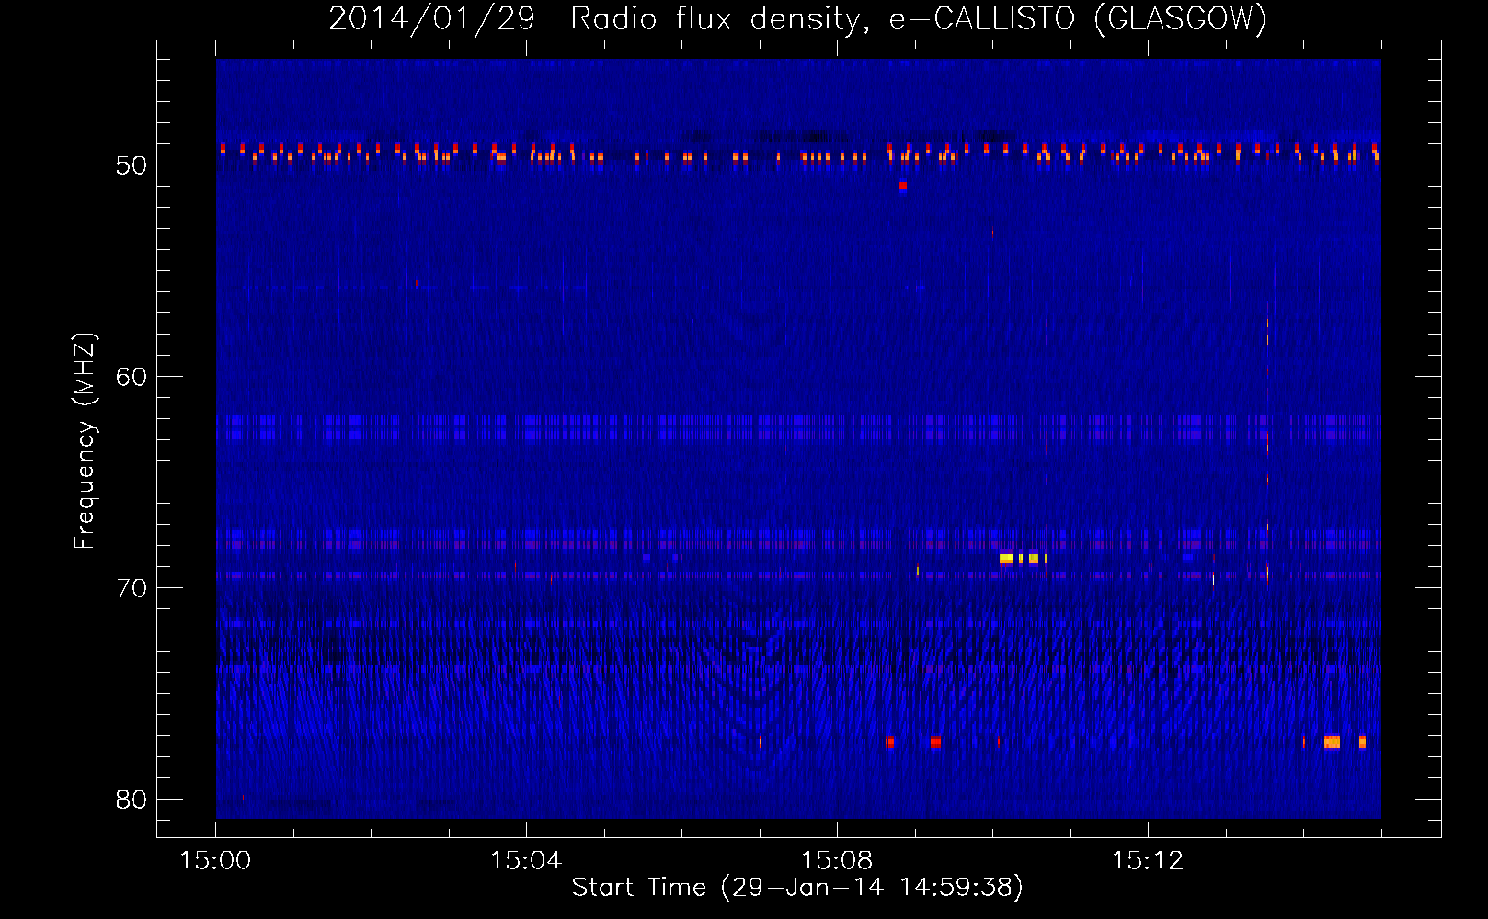Screen dimensions: 1488x919
Task: Select the 'Frequency (MHZ)' y-axis label
Action: tap(85, 441)
